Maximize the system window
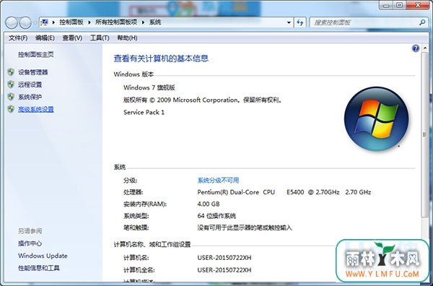The width and height of the screenshot is (433, 286). coord(400,5)
